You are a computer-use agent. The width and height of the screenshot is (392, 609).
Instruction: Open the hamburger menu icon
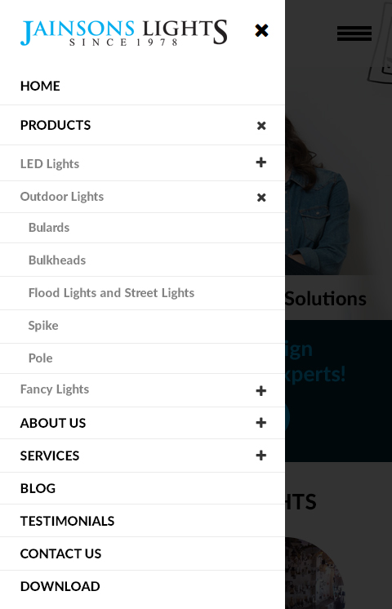[354, 33]
